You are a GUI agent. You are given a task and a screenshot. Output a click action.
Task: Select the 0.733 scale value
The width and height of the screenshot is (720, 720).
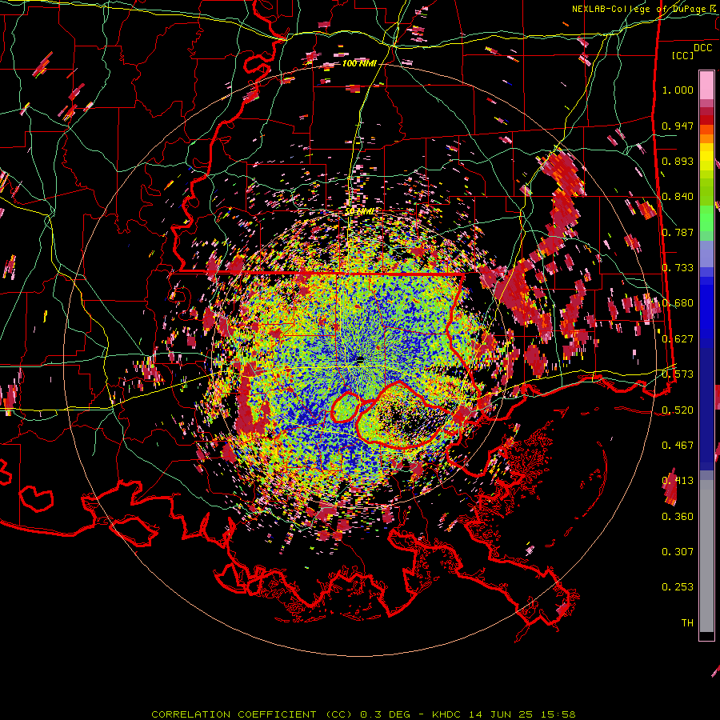tap(678, 268)
